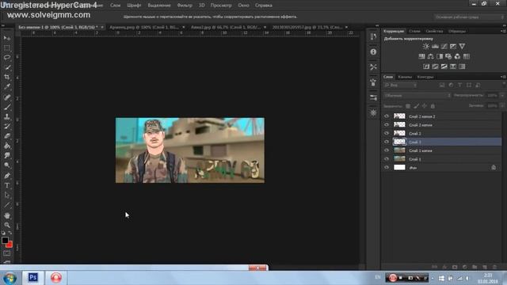Screen dimensions: 507x285
Task: Select the Слой 1 копия layer thumbnail
Action: tap(399, 150)
